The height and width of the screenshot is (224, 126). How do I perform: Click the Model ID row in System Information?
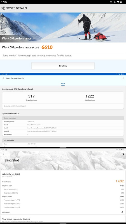pos(63,131)
